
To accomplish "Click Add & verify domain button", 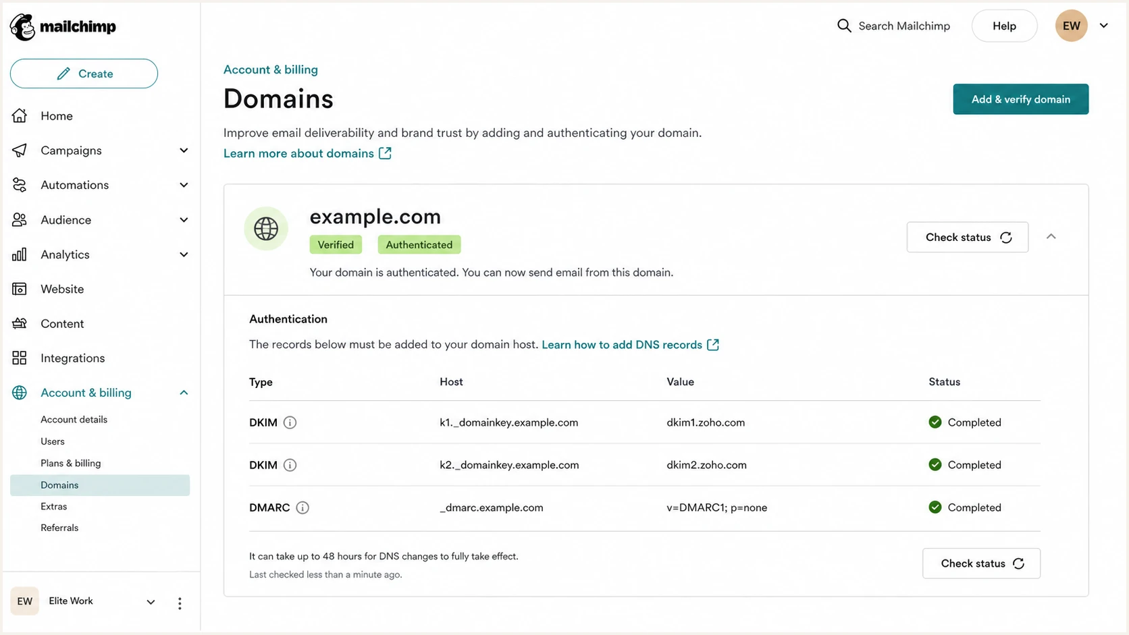I will pyautogui.click(x=1021, y=99).
